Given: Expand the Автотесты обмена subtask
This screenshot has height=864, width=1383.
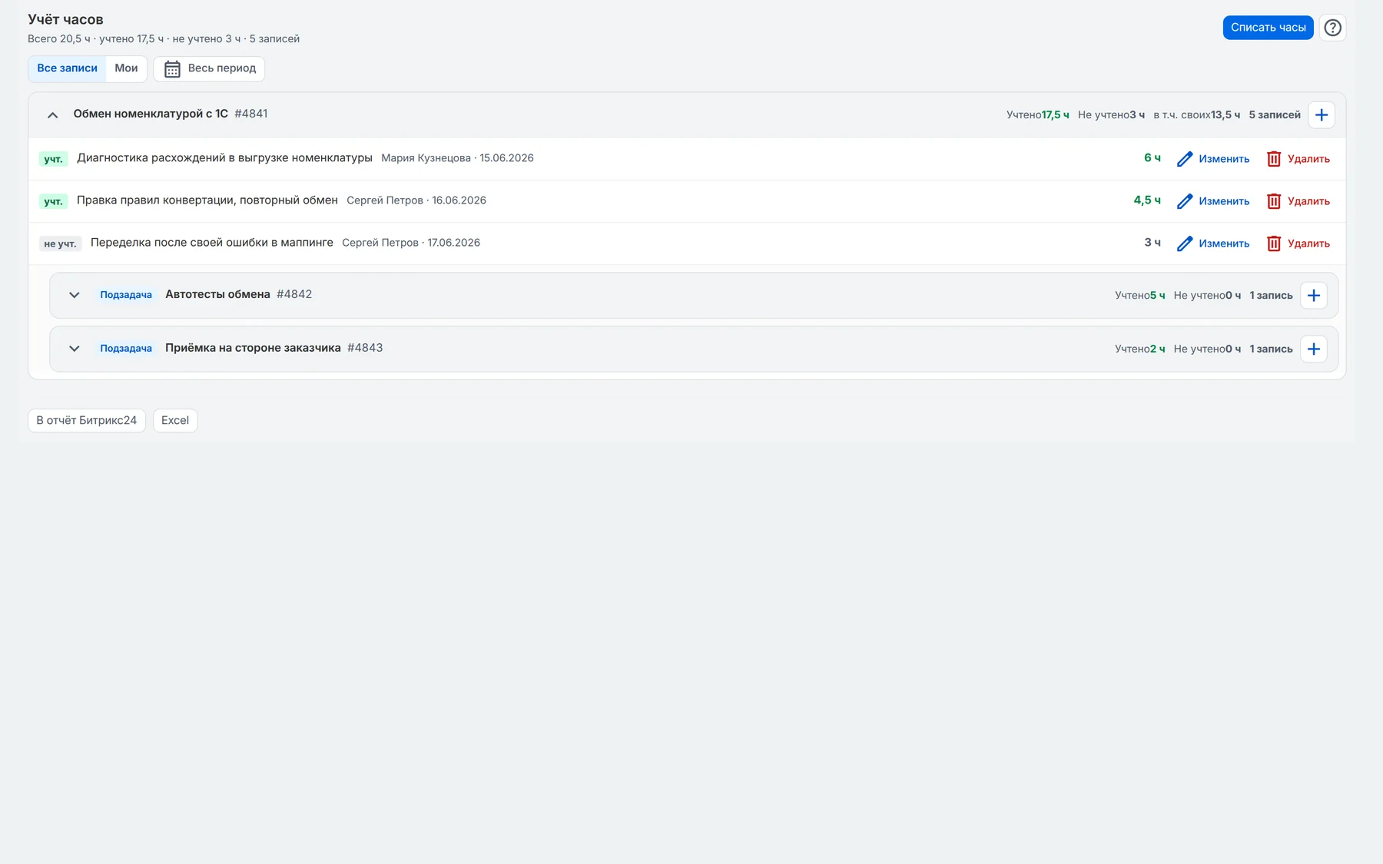Looking at the screenshot, I should (74, 295).
